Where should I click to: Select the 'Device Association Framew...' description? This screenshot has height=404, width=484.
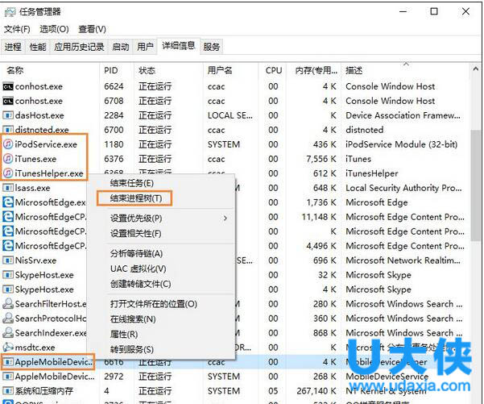[403, 115]
